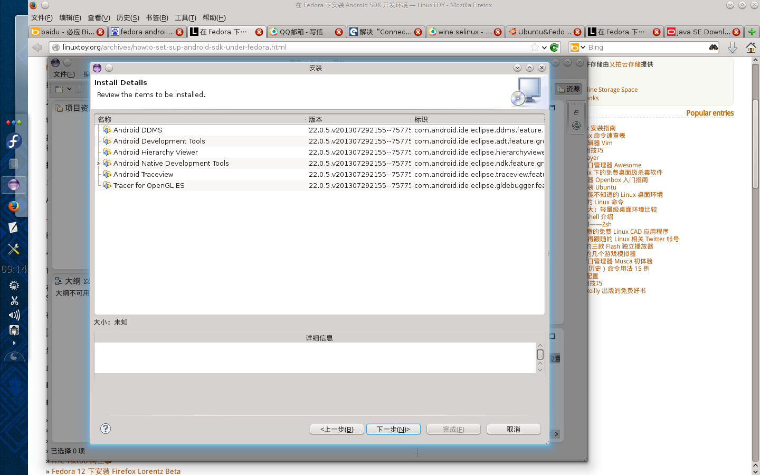The width and height of the screenshot is (760, 475).
Task: Open the Eclipse New button dropdown arrow
Action: coord(69,89)
